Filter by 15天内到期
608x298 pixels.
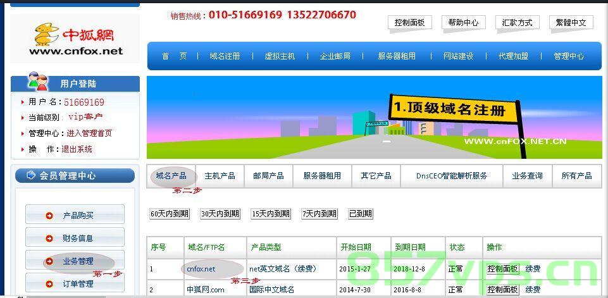271,214
